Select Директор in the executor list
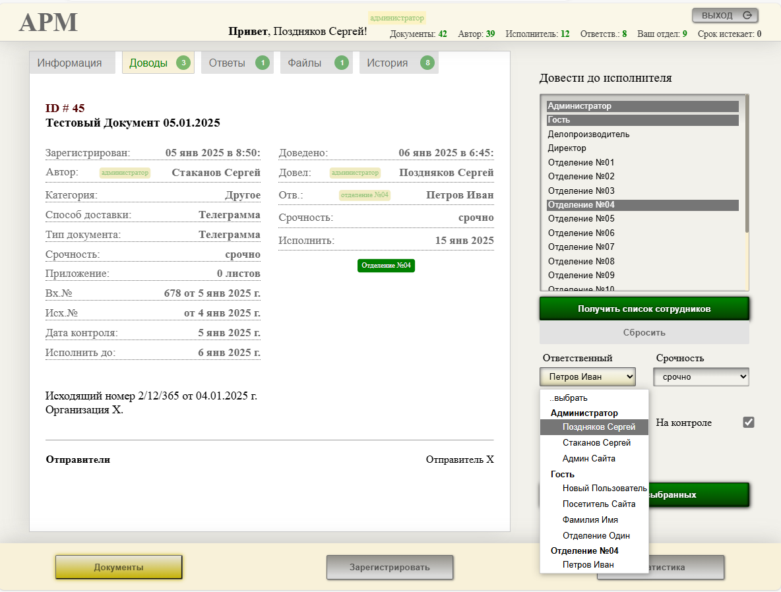 (x=642, y=148)
